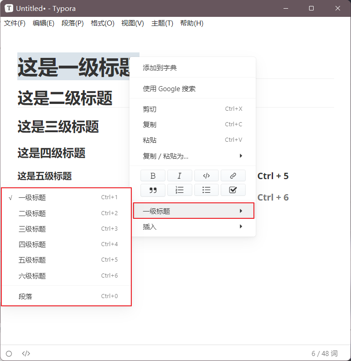This screenshot has width=351, height=361.
Task: Click 添加到字典 in context menu
Action: pyautogui.click(x=160, y=68)
